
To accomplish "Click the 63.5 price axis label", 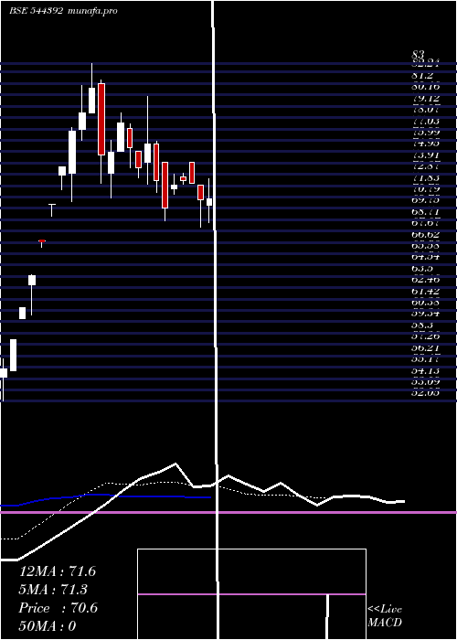I will point(422,269).
